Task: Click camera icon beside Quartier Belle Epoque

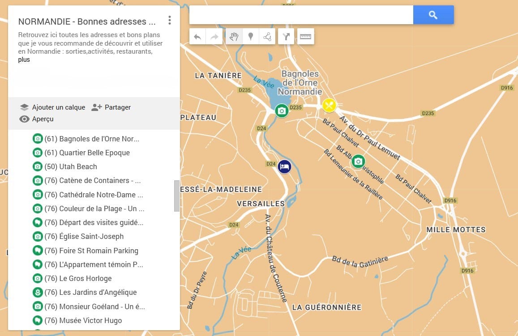Action: click(38, 153)
